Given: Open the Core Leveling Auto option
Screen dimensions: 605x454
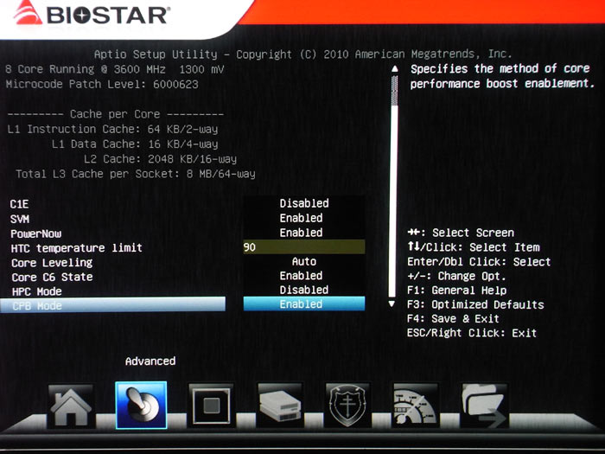Looking at the screenshot, I should [x=304, y=261].
